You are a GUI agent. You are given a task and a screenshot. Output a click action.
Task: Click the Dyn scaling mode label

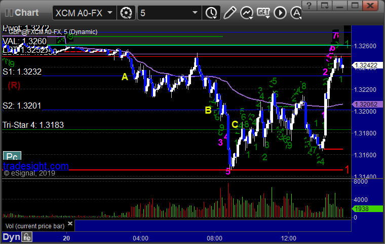[11, 237]
